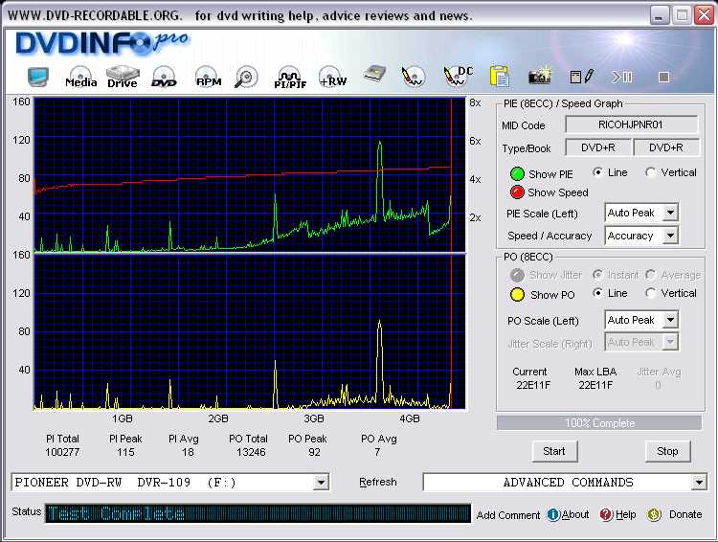Click the red Help question icon
718x542 pixels.
coord(606,514)
